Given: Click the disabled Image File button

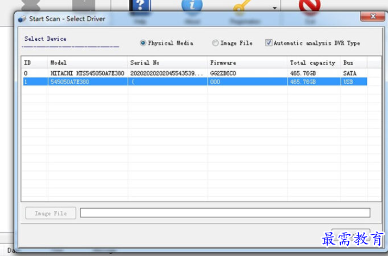Looking at the screenshot, I should click(x=51, y=213).
